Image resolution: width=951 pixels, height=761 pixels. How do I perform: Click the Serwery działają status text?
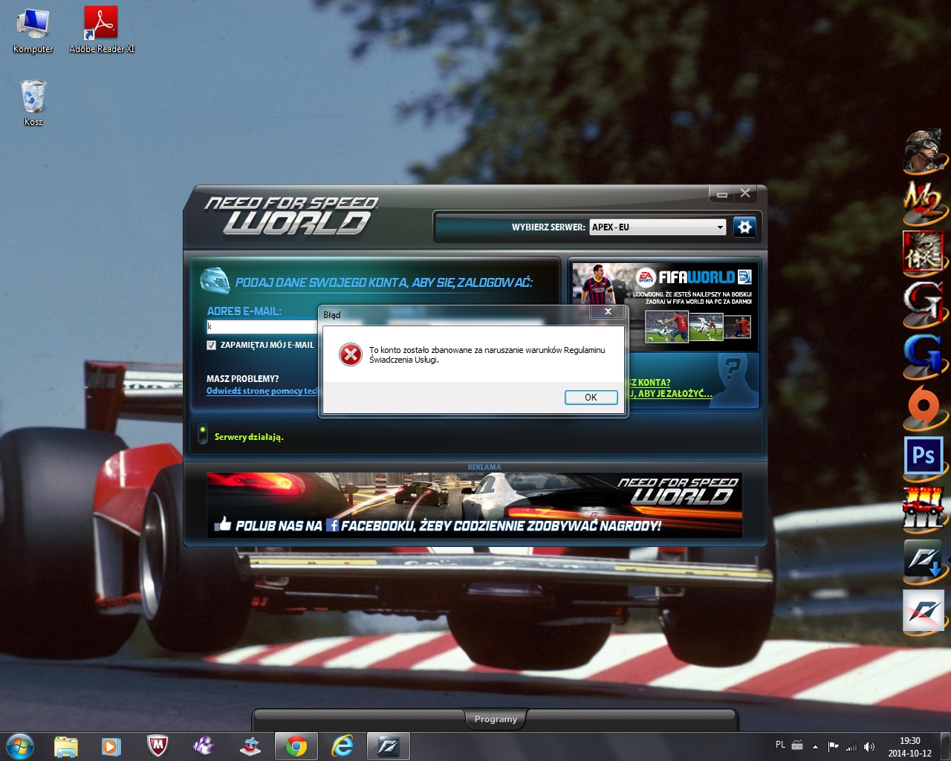coord(249,437)
